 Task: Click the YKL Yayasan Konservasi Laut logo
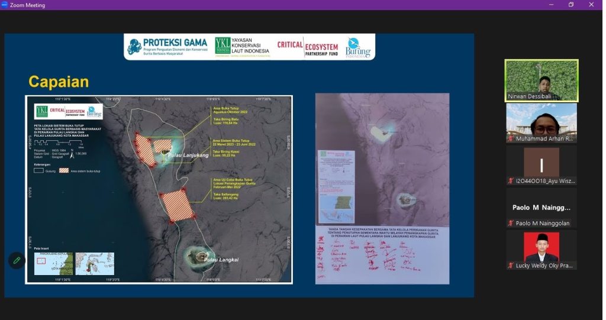[x=242, y=47]
